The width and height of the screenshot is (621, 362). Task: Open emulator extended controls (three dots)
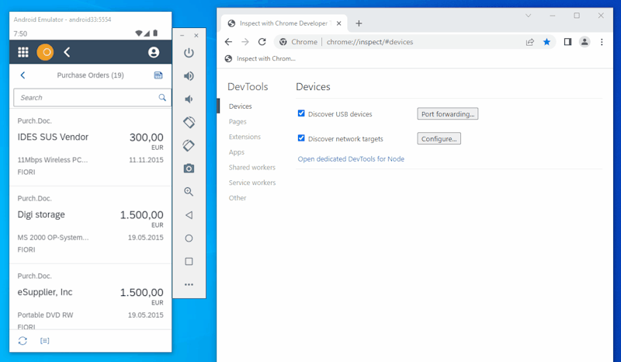(x=189, y=284)
